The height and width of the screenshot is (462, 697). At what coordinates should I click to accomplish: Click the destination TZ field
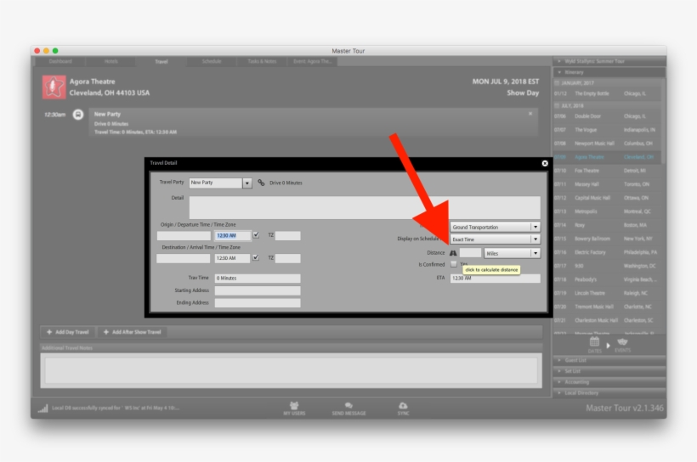(287, 258)
